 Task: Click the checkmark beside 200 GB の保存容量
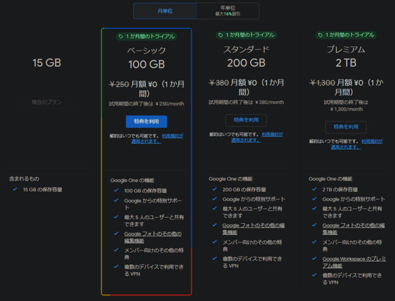214,189
